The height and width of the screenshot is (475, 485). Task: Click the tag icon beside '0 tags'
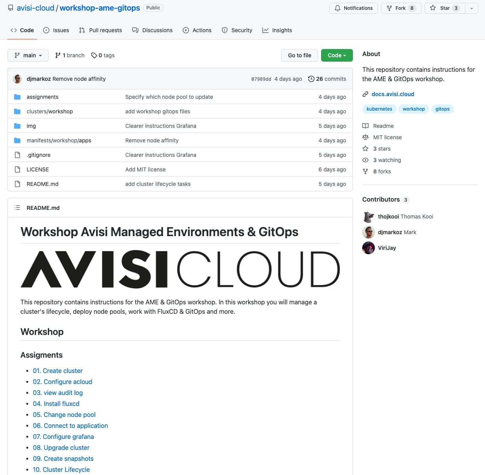click(94, 55)
